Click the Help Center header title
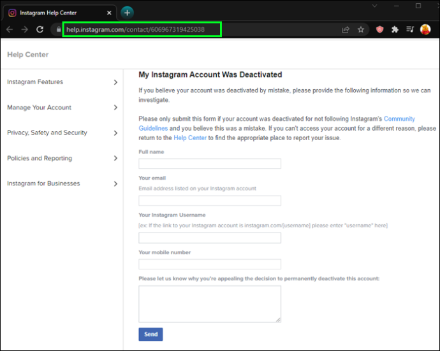Image resolution: width=440 pixels, height=351 pixels. (x=28, y=55)
